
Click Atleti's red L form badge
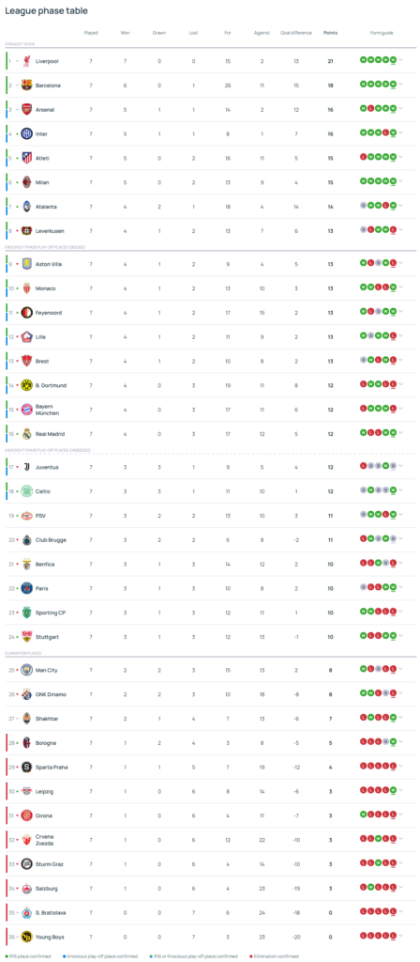pyautogui.click(x=364, y=158)
